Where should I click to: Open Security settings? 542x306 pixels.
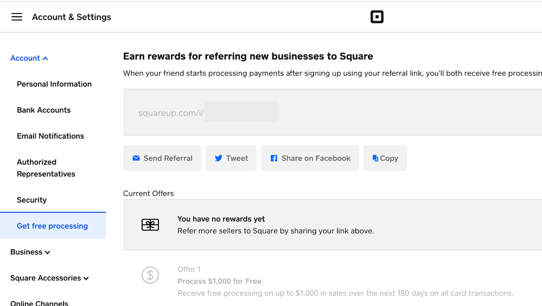(32, 200)
